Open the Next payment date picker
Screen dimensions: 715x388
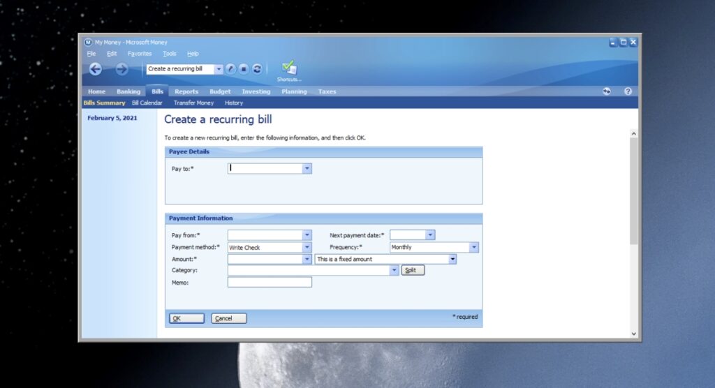[x=430, y=235]
